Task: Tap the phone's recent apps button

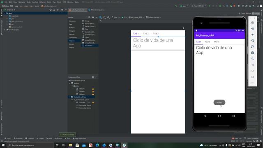Action: click(234, 116)
